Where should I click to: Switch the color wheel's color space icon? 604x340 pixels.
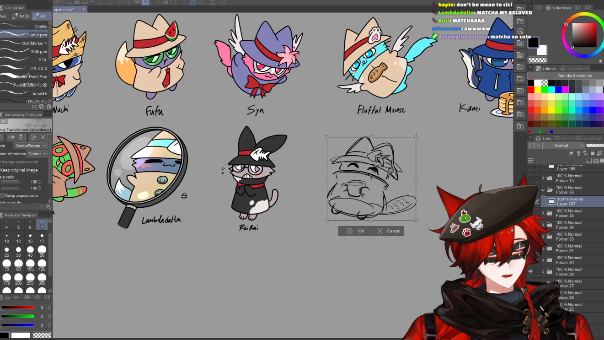(600, 61)
